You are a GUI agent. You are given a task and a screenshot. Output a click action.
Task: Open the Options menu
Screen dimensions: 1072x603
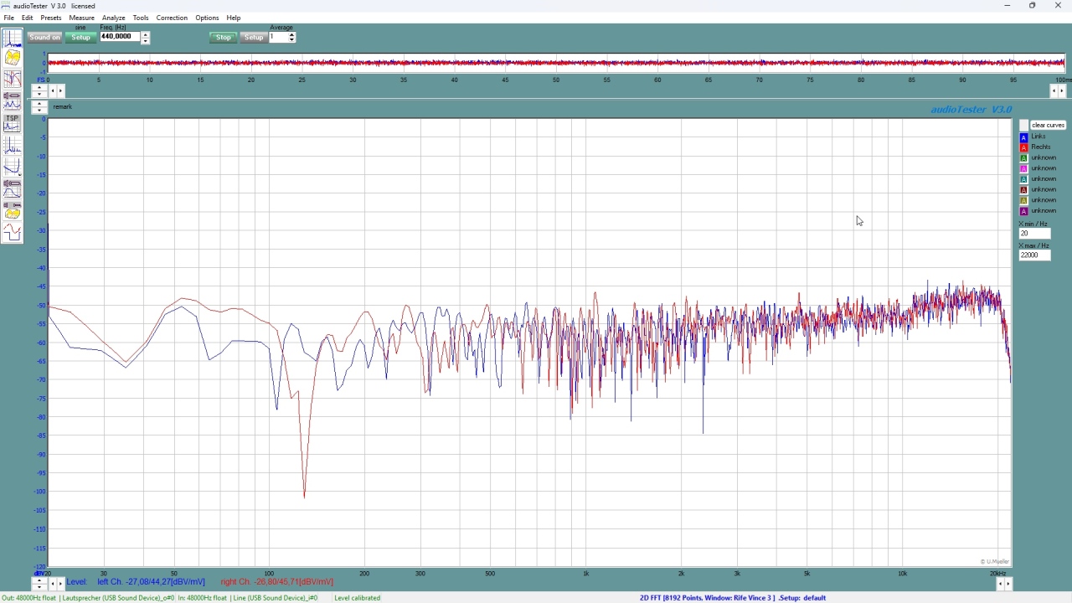[x=207, y=18]
